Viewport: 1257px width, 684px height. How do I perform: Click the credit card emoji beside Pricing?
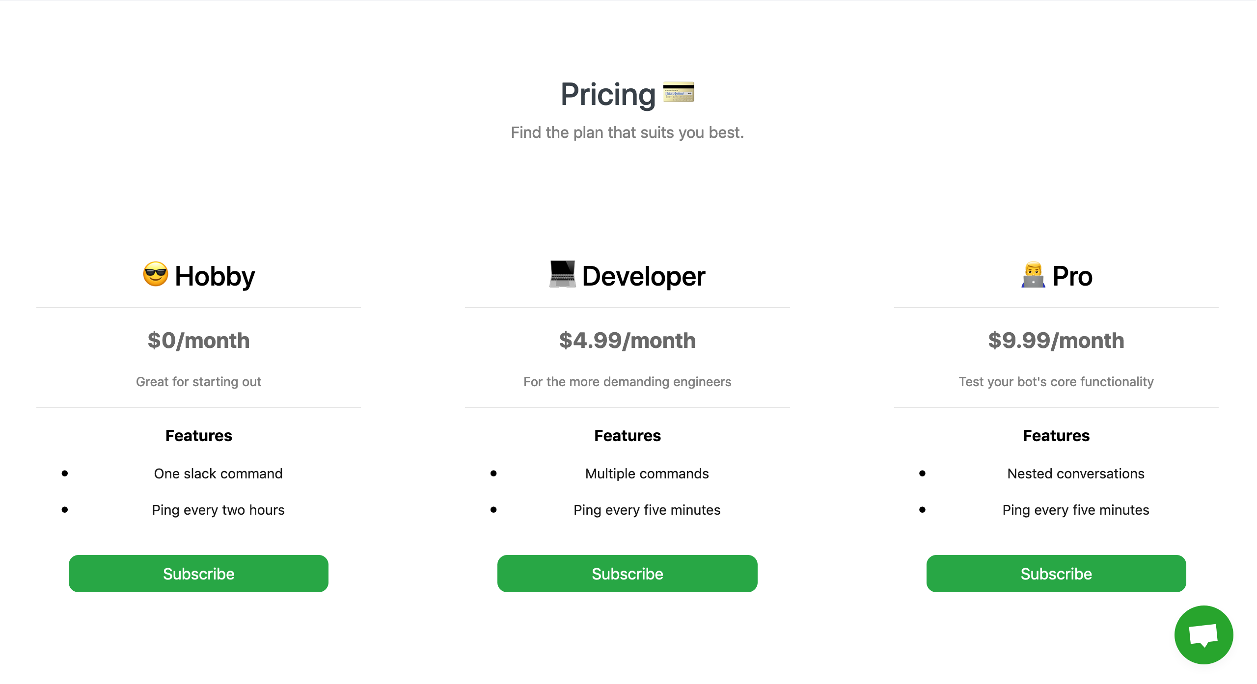679,92
